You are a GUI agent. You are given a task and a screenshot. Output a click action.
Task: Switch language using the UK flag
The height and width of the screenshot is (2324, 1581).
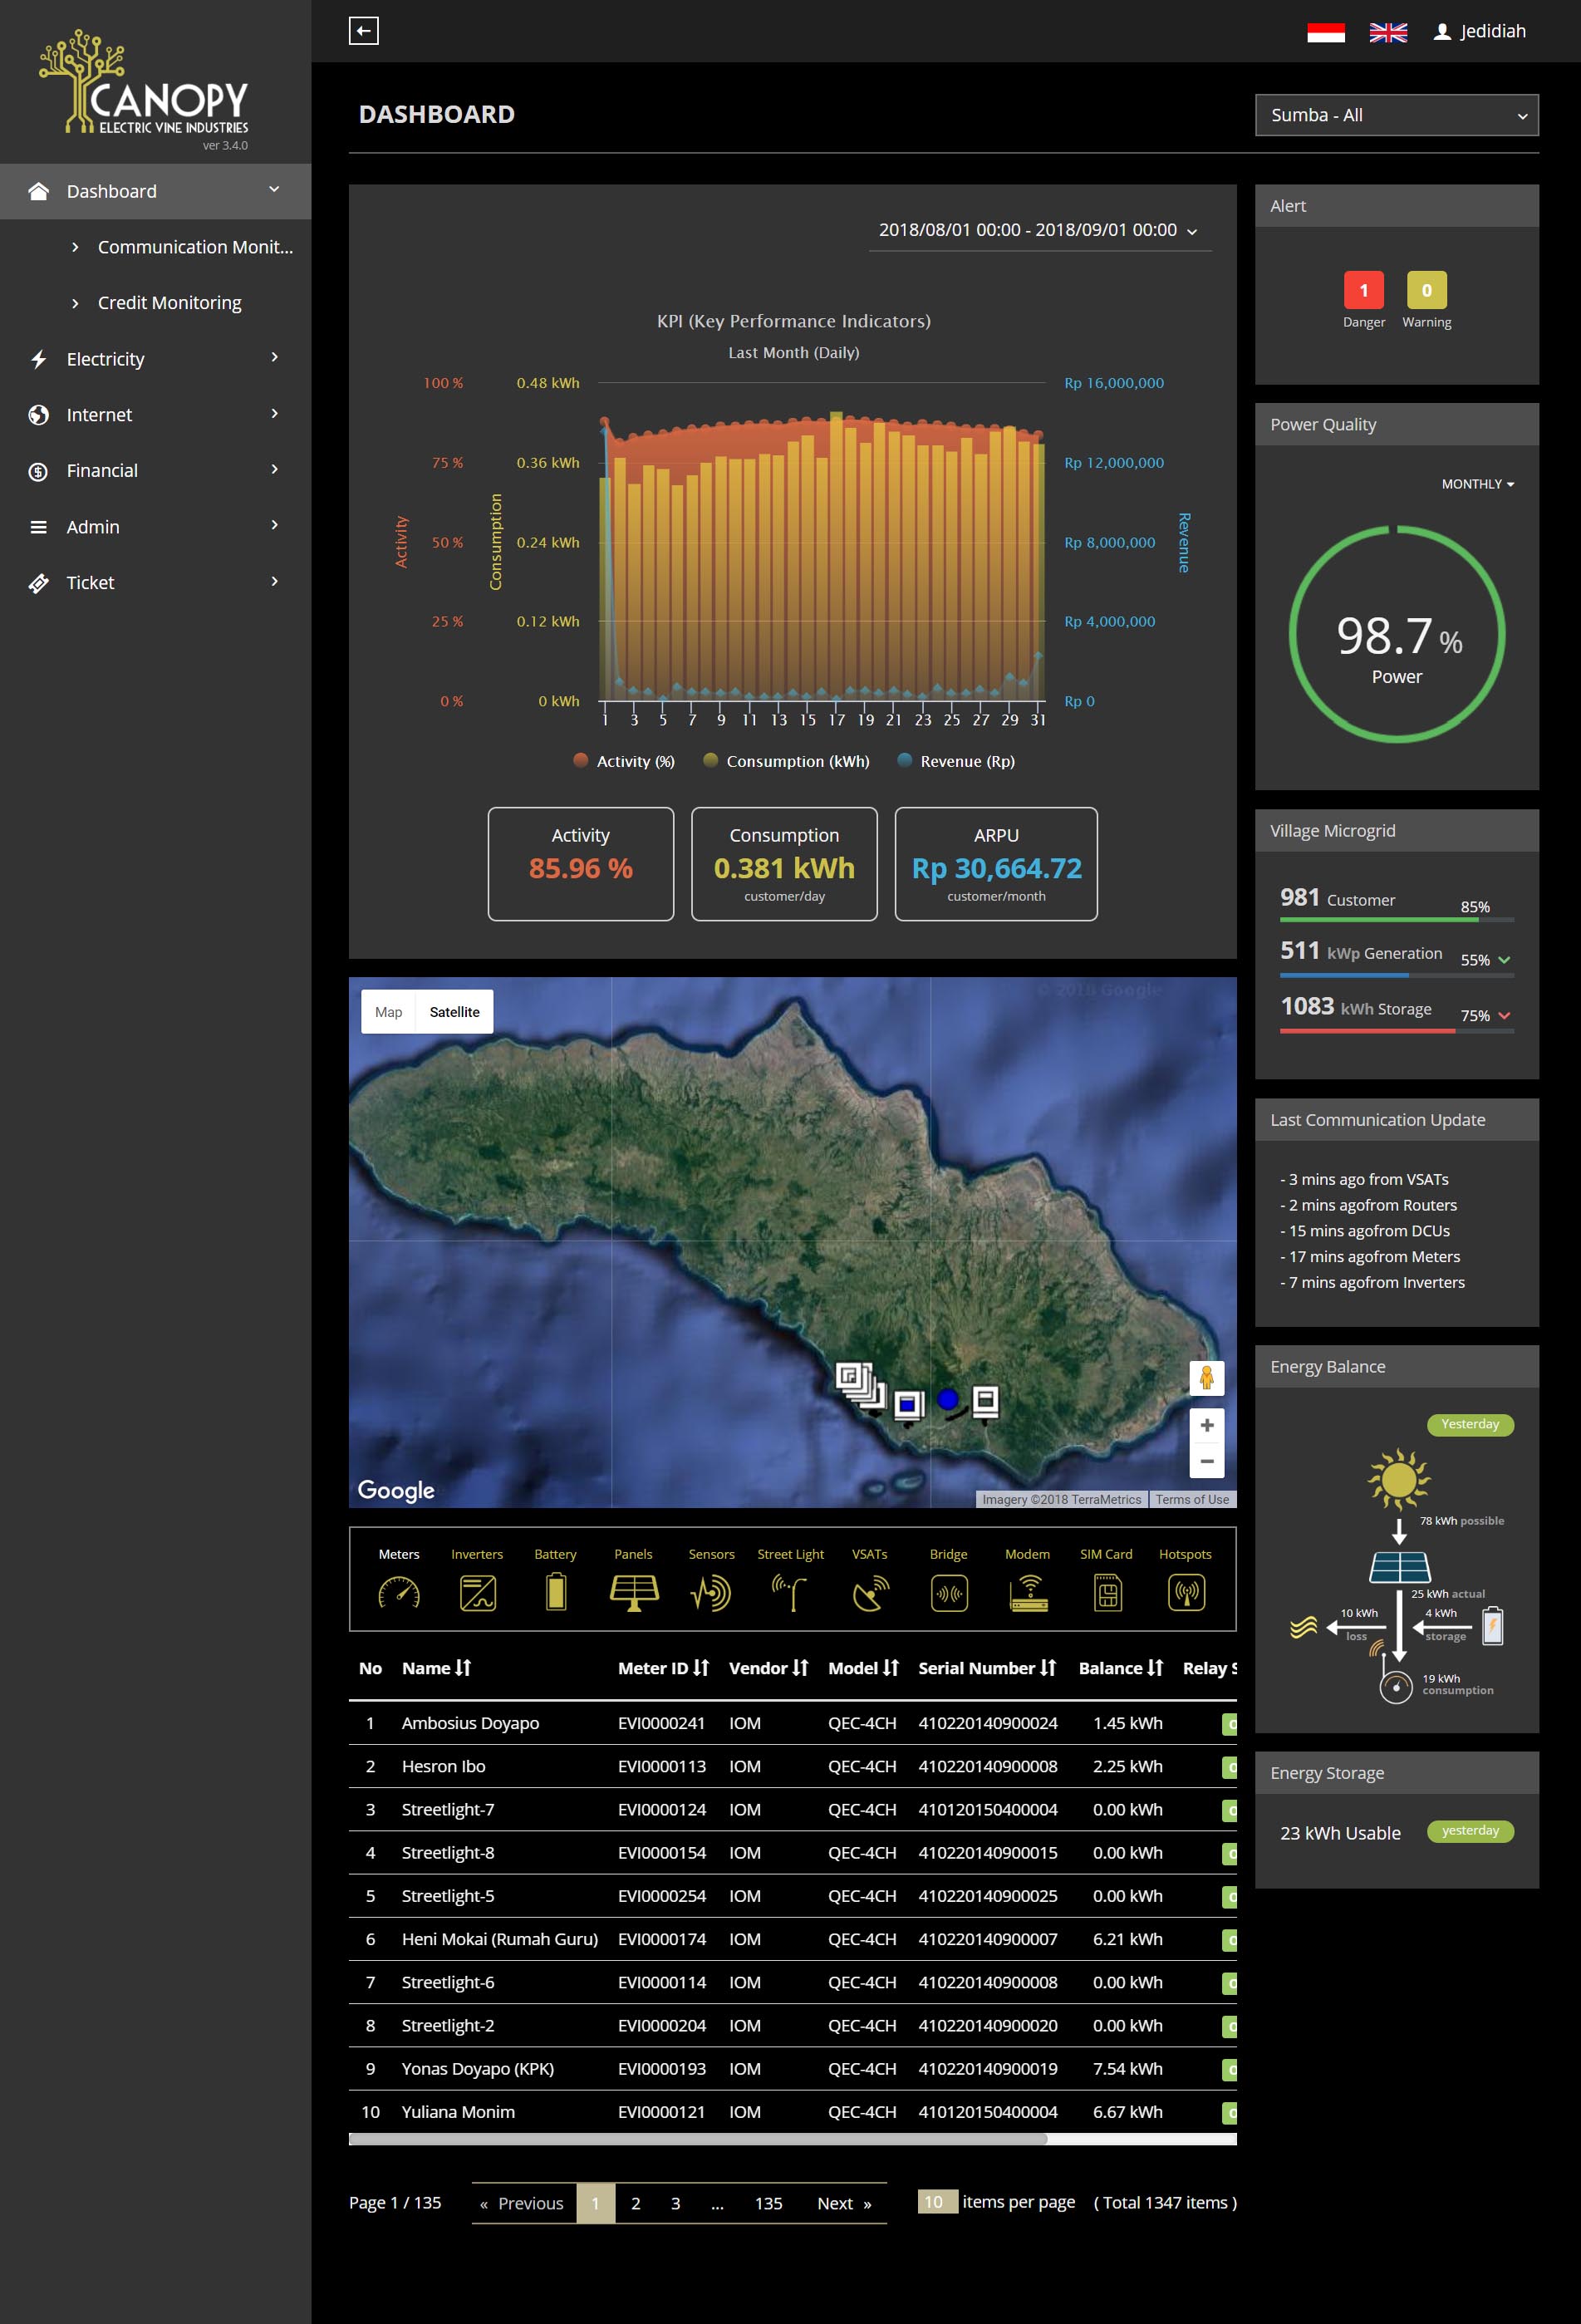click(1387, 32)
